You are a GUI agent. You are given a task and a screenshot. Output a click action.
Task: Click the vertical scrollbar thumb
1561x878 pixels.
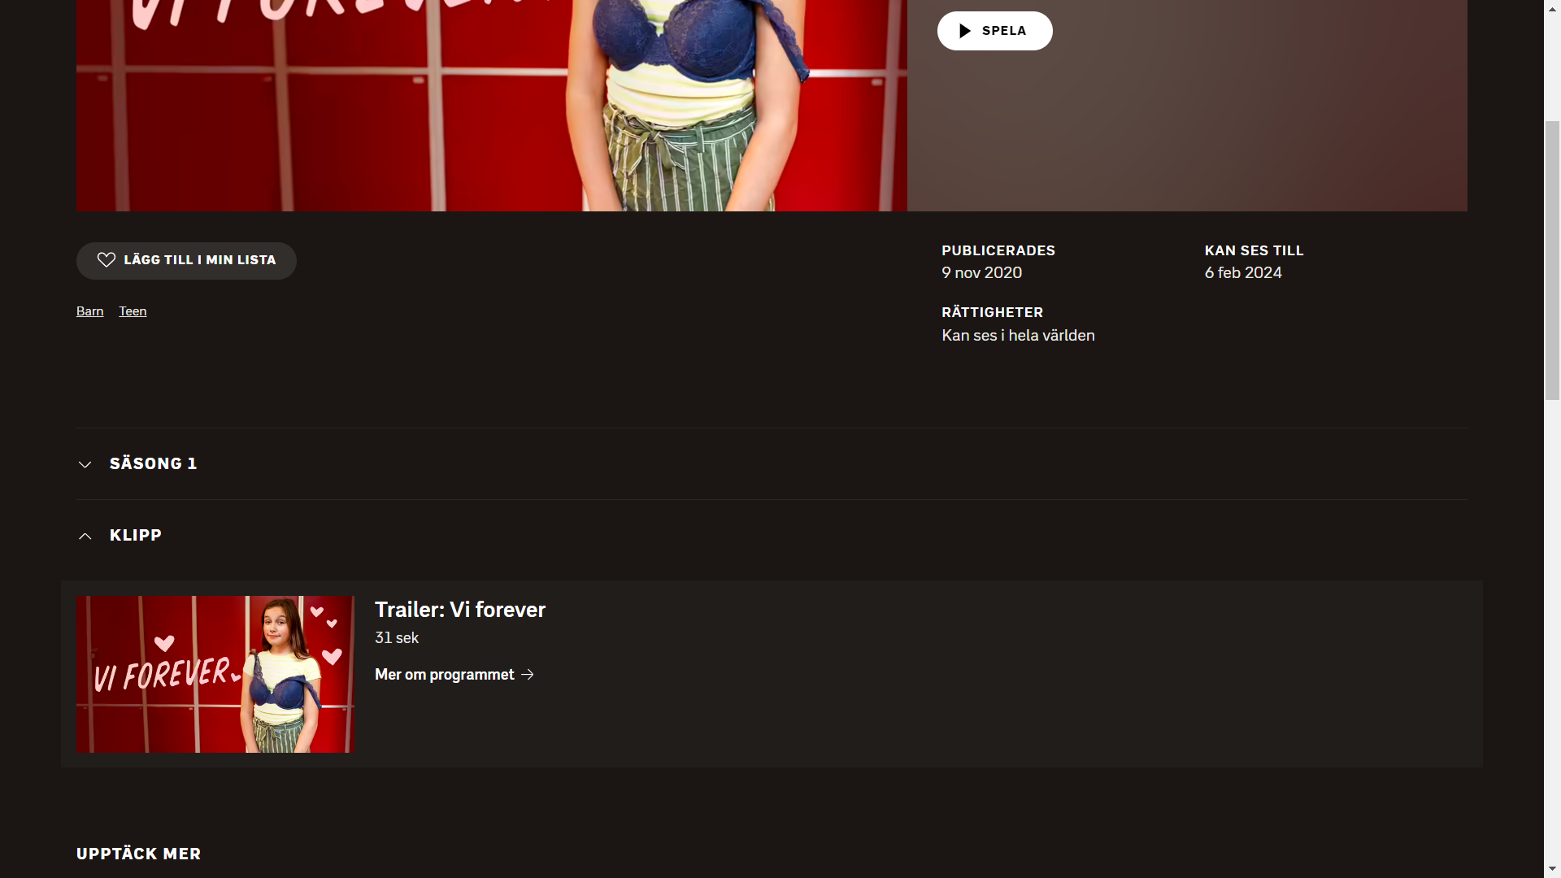(1552, 260)
